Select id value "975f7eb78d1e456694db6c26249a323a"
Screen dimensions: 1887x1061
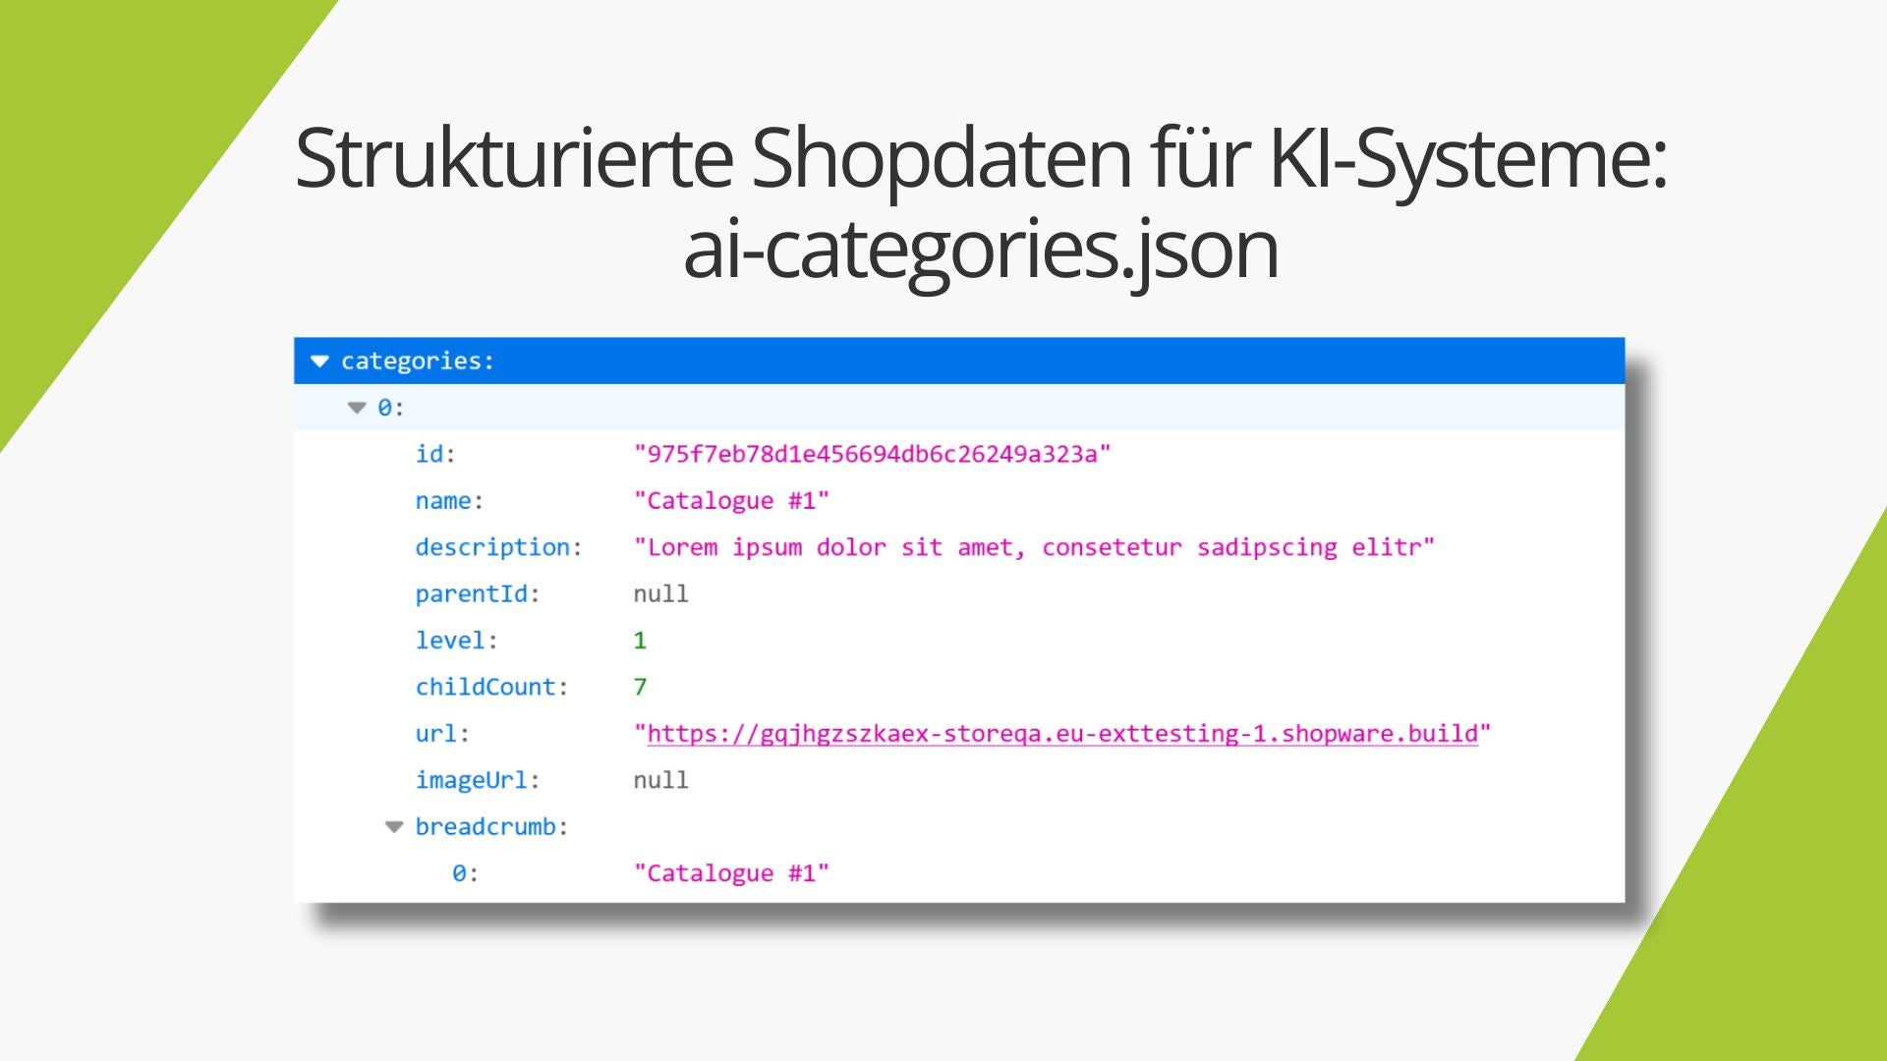(872, 454)
